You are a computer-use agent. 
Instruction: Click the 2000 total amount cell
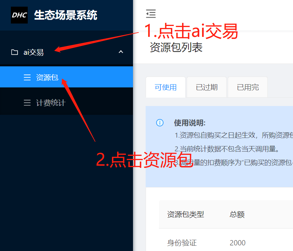point(238,243)
